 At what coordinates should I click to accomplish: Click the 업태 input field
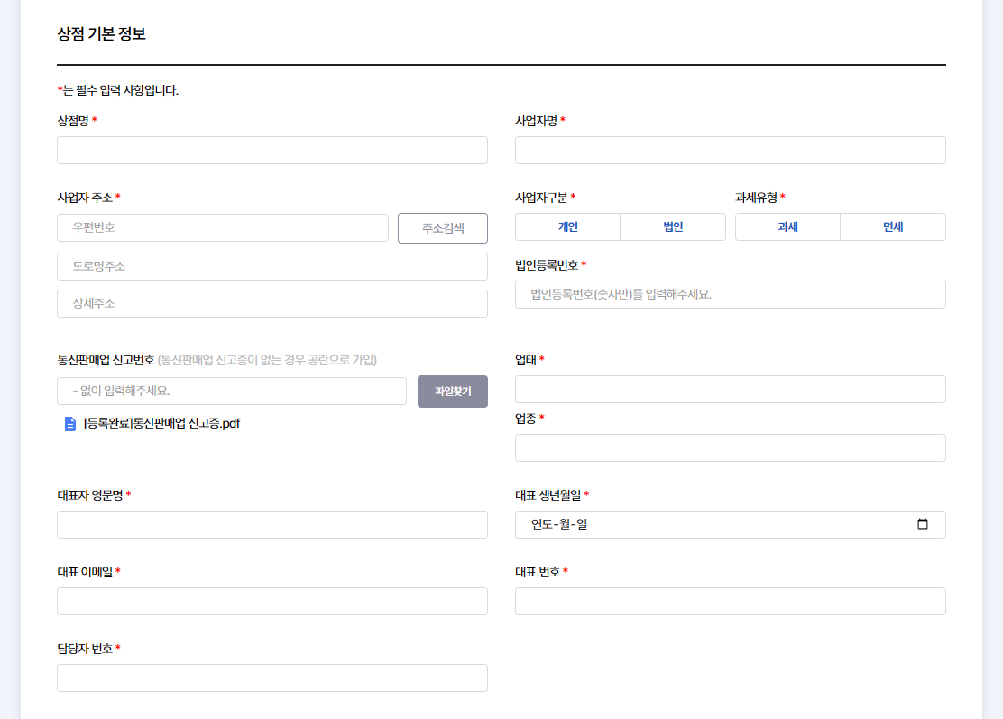730,390
